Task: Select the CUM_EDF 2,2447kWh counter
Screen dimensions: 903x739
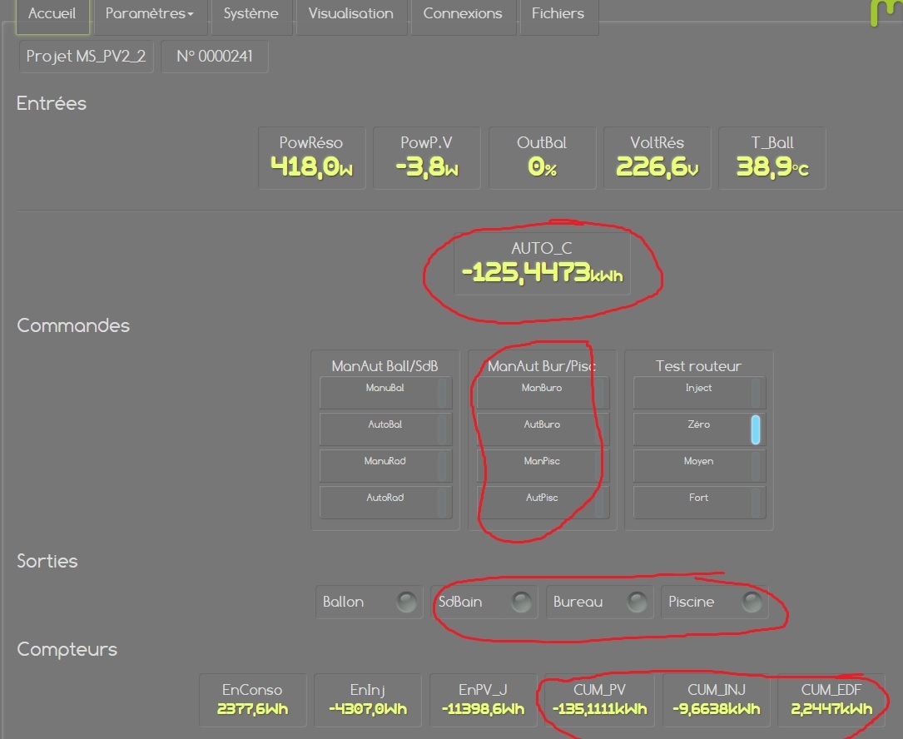Action: point(831,700)
